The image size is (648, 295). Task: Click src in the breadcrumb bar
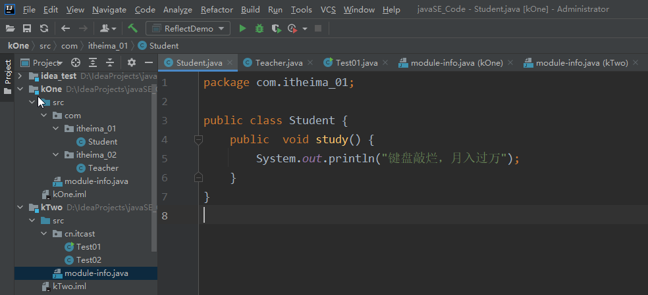tap(45, 46)
